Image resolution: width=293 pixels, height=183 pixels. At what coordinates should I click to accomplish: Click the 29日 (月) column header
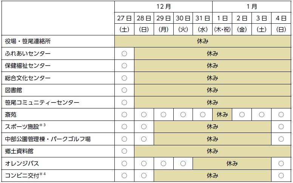coord(163,23)
